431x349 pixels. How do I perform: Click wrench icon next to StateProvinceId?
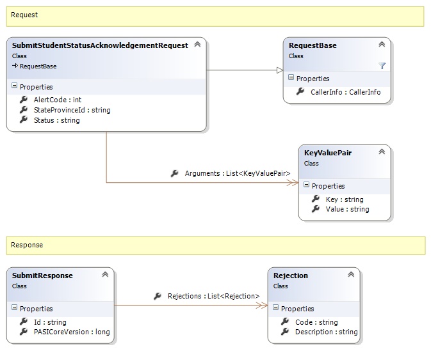click(24, 110)
